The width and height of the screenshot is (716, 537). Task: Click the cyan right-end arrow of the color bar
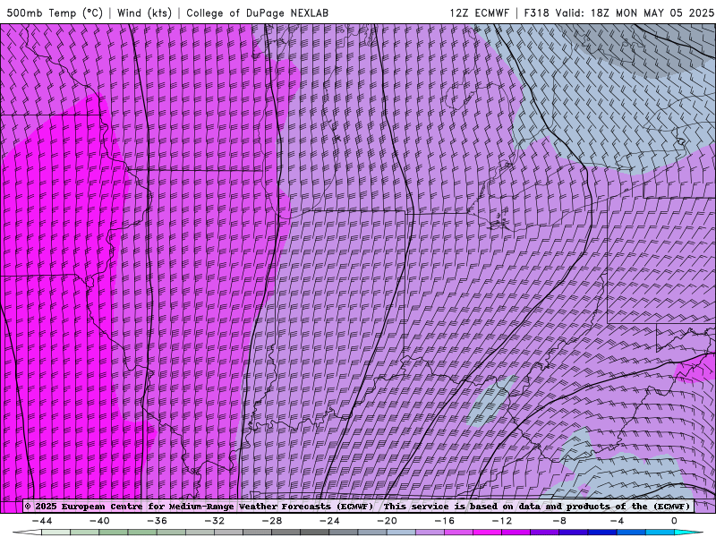tap(688, 533)
